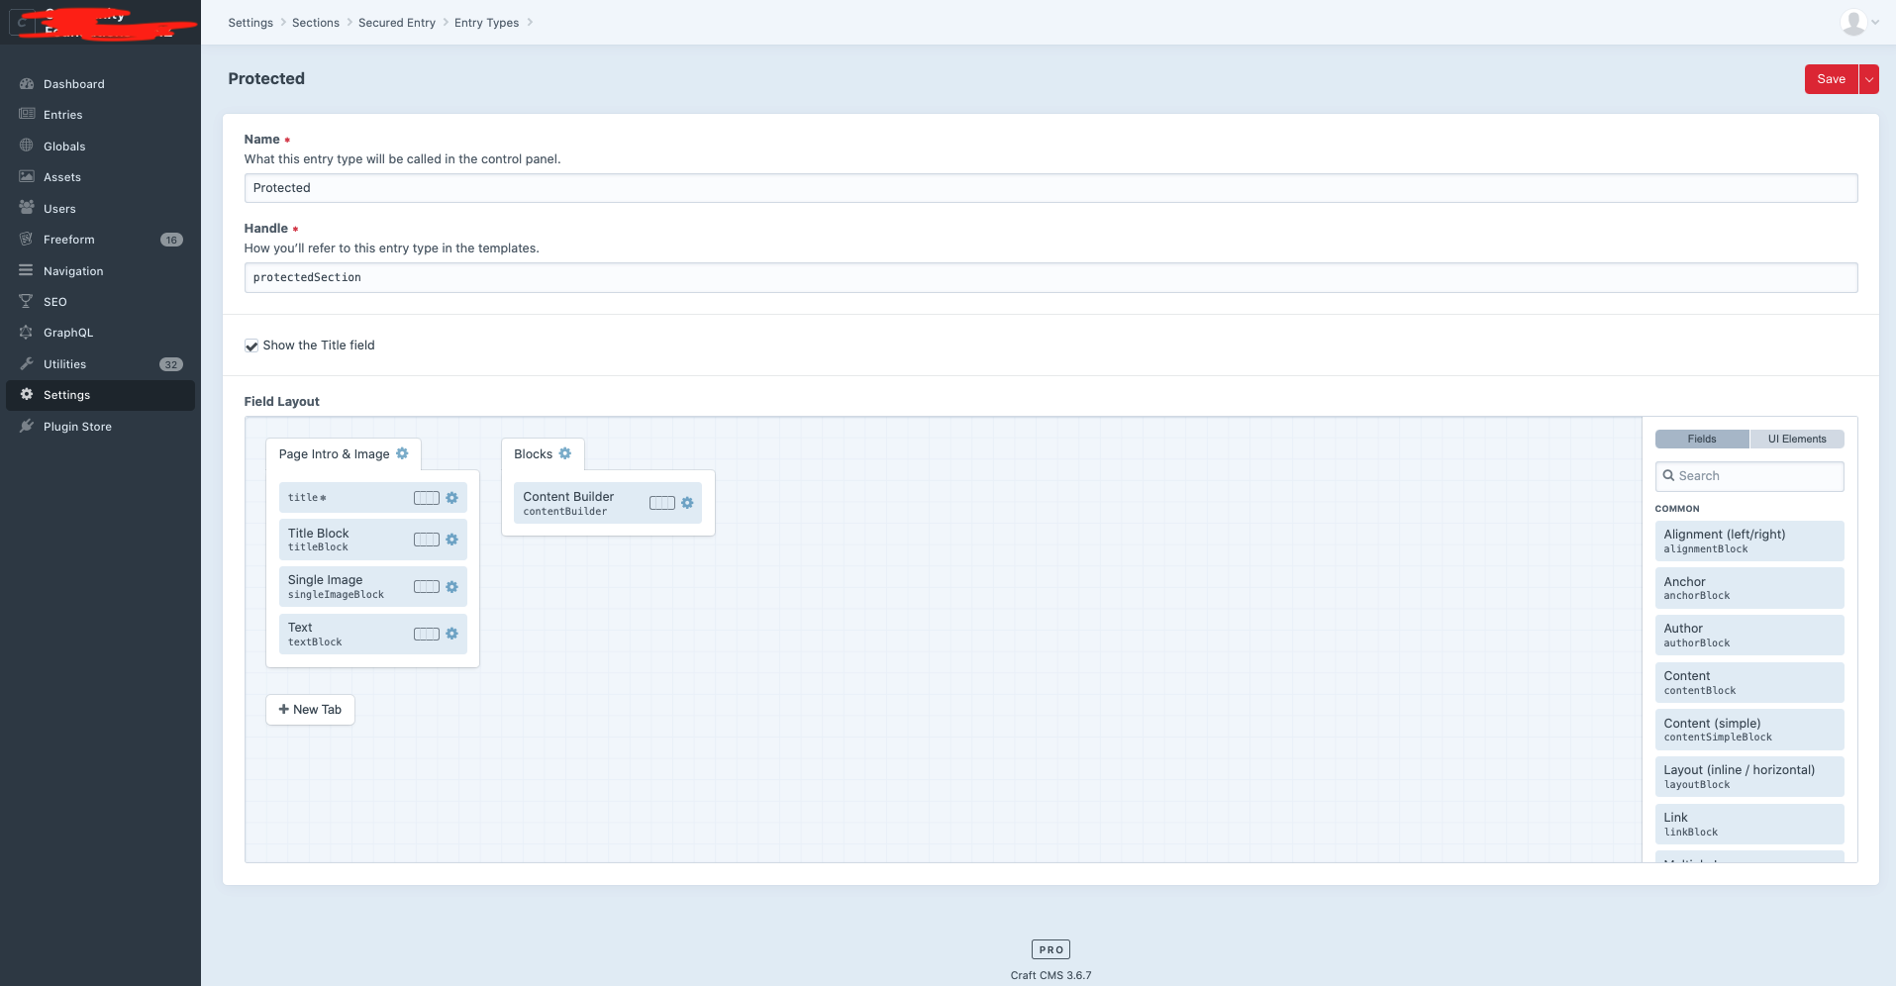The image size is (1896, 986).
Task: Open gear settings of Blocks tab
Action: coord(565,453)
